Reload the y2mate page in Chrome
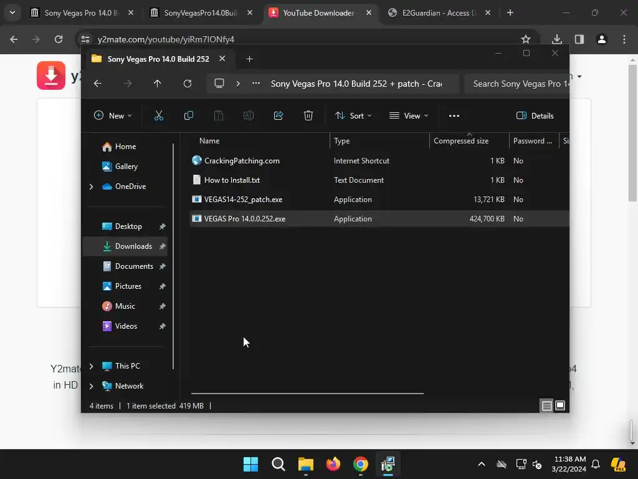638x479 pixels. 59,39
